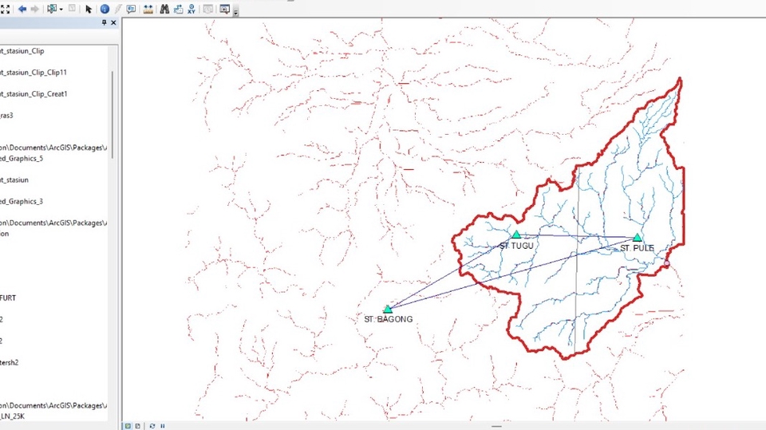Click the ST. BAGONG map label
This screenshot has height=430, width=766.
click(x=389, y=319)
